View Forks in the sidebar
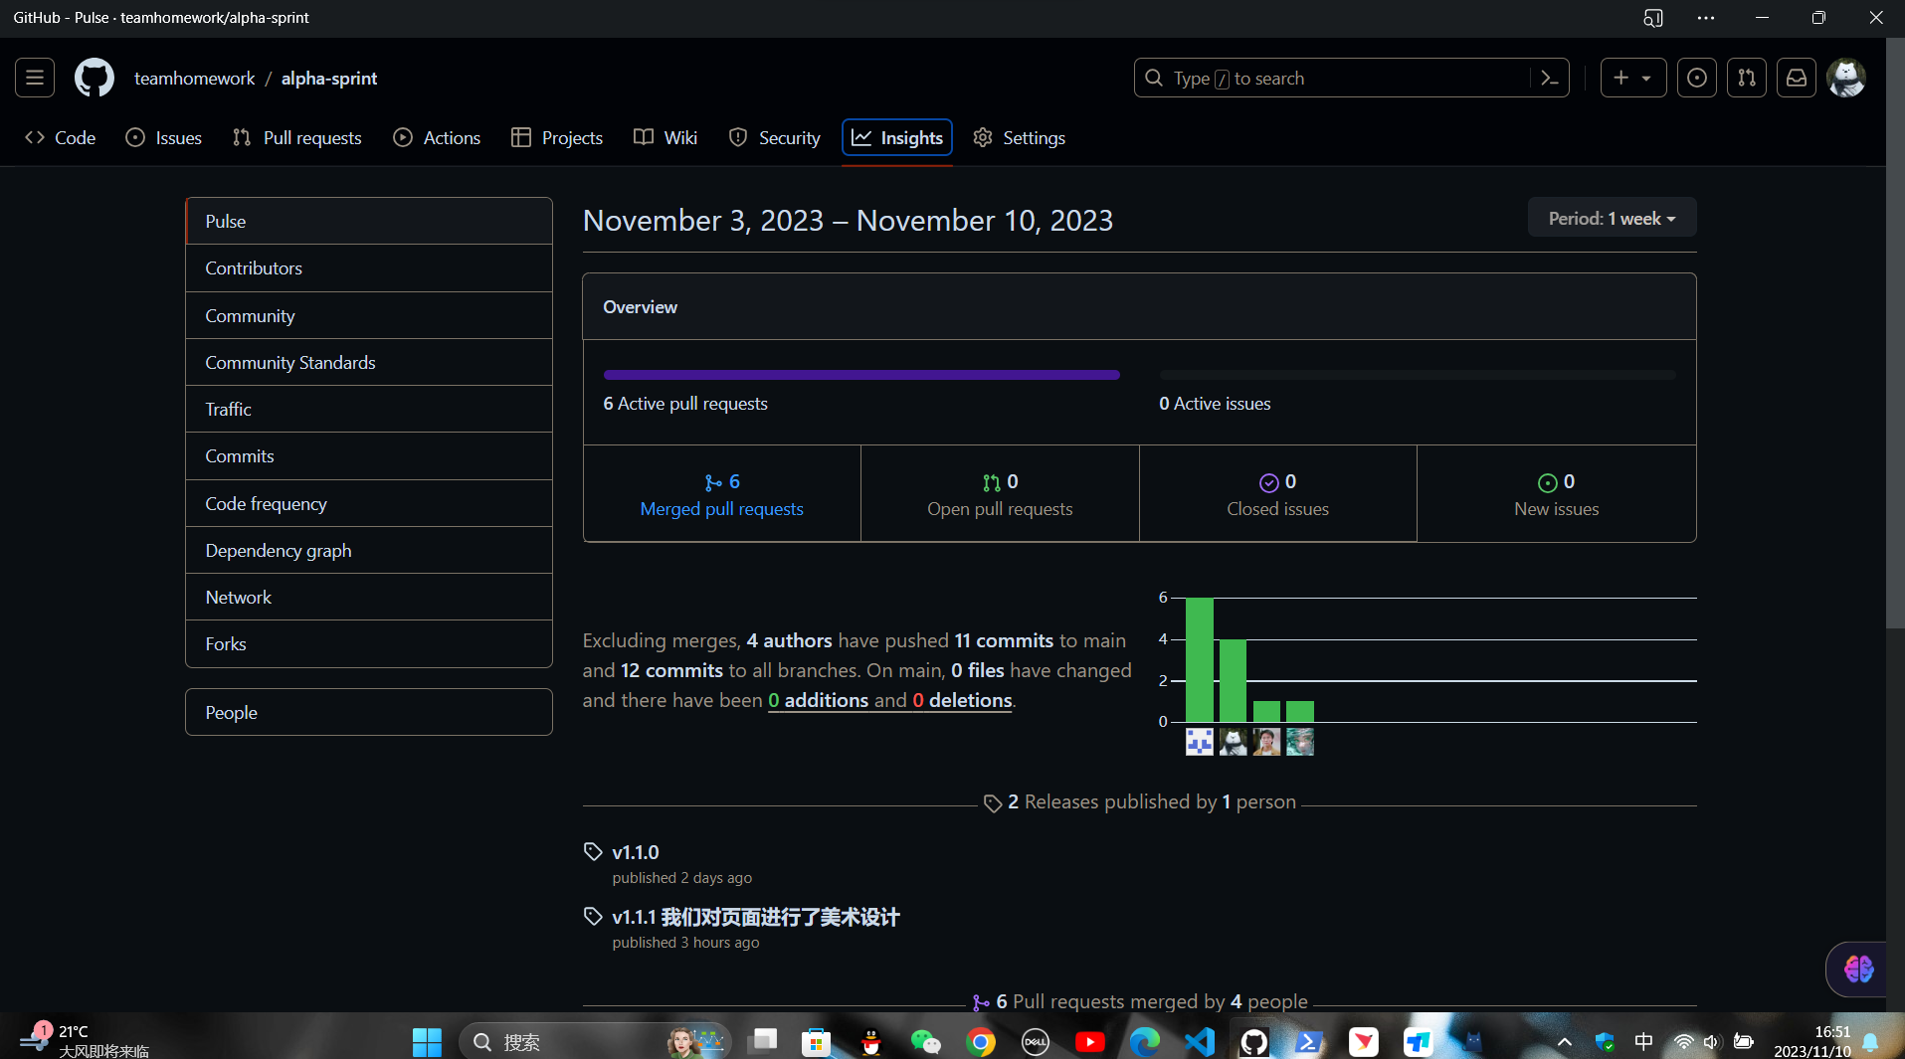1905x1059 pixels. [369, 643]
